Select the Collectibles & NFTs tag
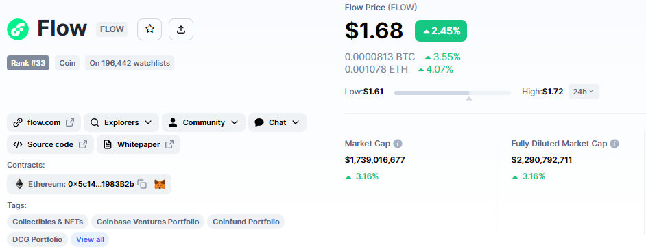 point(48,222)
